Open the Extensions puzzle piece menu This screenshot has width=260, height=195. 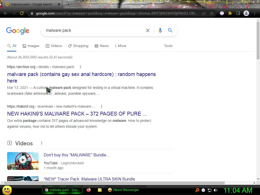point(230,13)
